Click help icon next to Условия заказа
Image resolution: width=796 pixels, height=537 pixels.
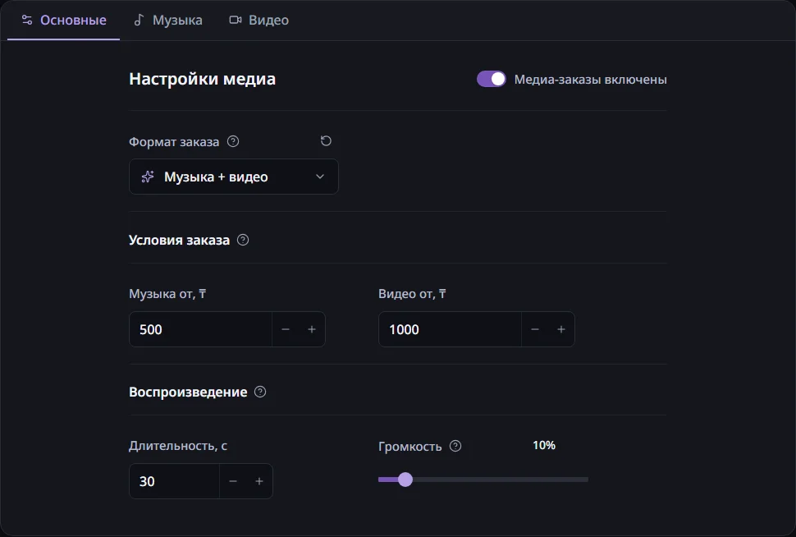pos(243,240)
